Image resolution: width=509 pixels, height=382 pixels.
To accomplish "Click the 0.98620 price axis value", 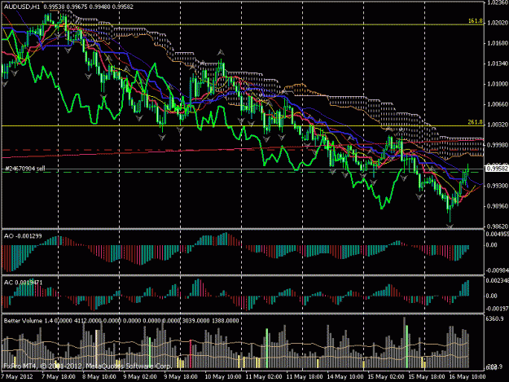I will pyautogui.click(x=498, y=226).
